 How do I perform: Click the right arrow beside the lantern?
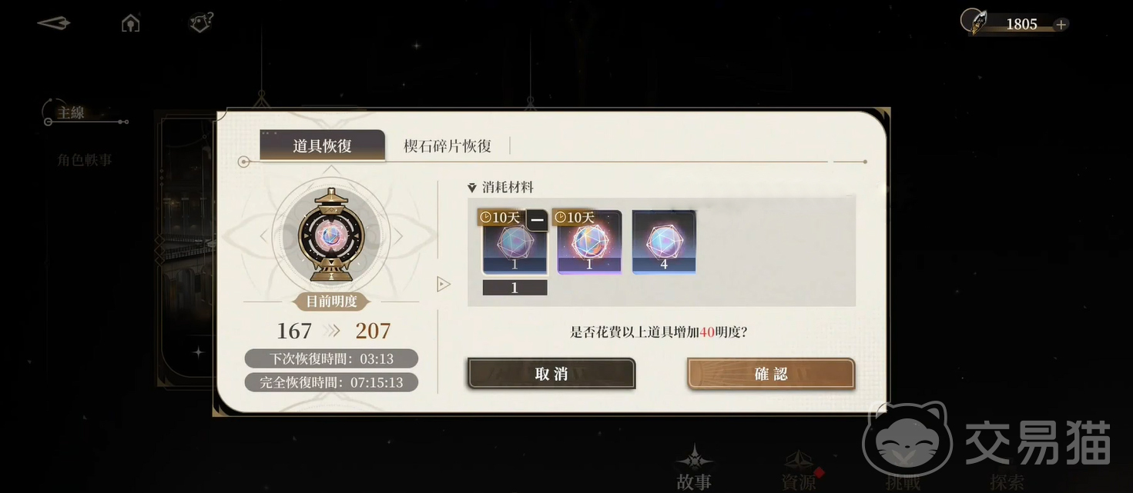398,236
